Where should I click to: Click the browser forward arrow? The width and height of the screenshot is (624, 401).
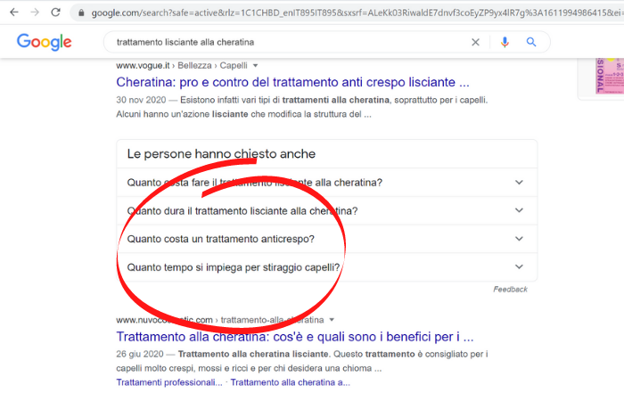point(35,12)
